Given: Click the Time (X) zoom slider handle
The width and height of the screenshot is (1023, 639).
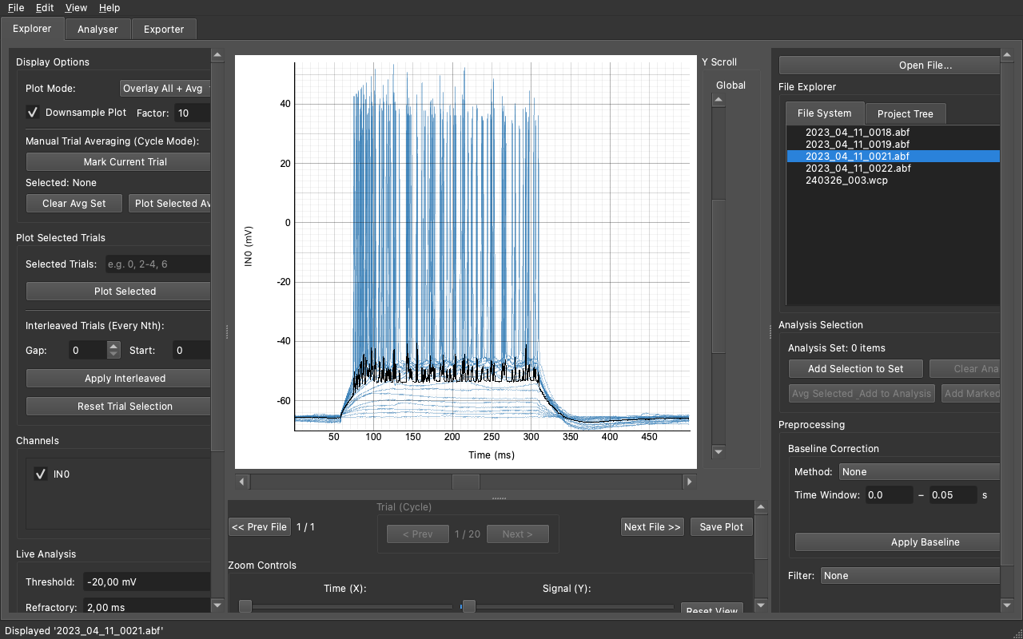Looking at the screenshot, I should (x=245, y=607).
